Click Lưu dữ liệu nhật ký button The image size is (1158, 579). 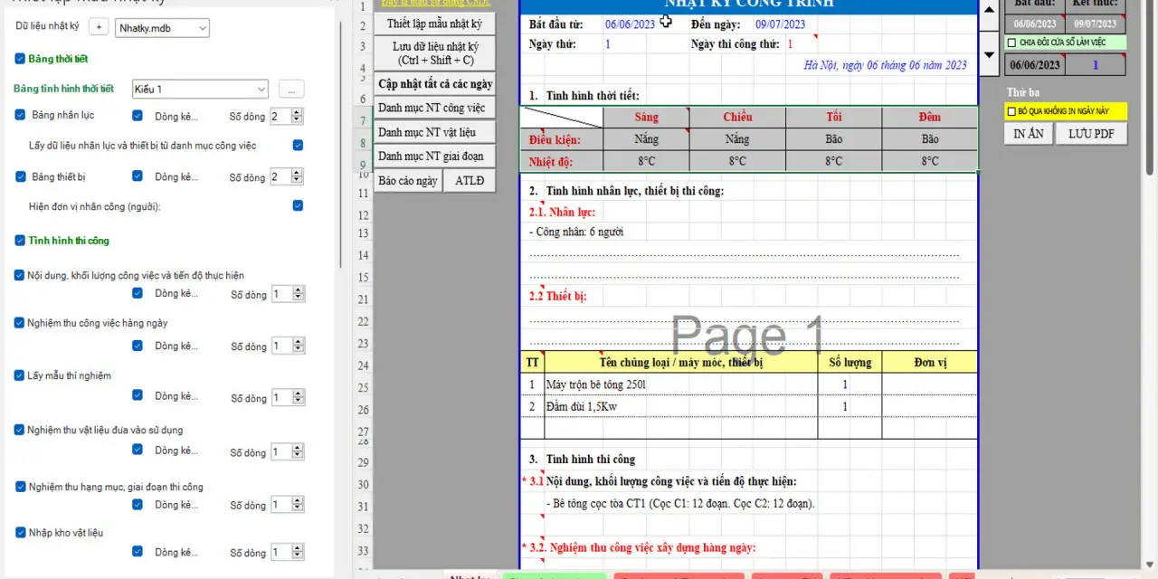click(x=435, y=53)
